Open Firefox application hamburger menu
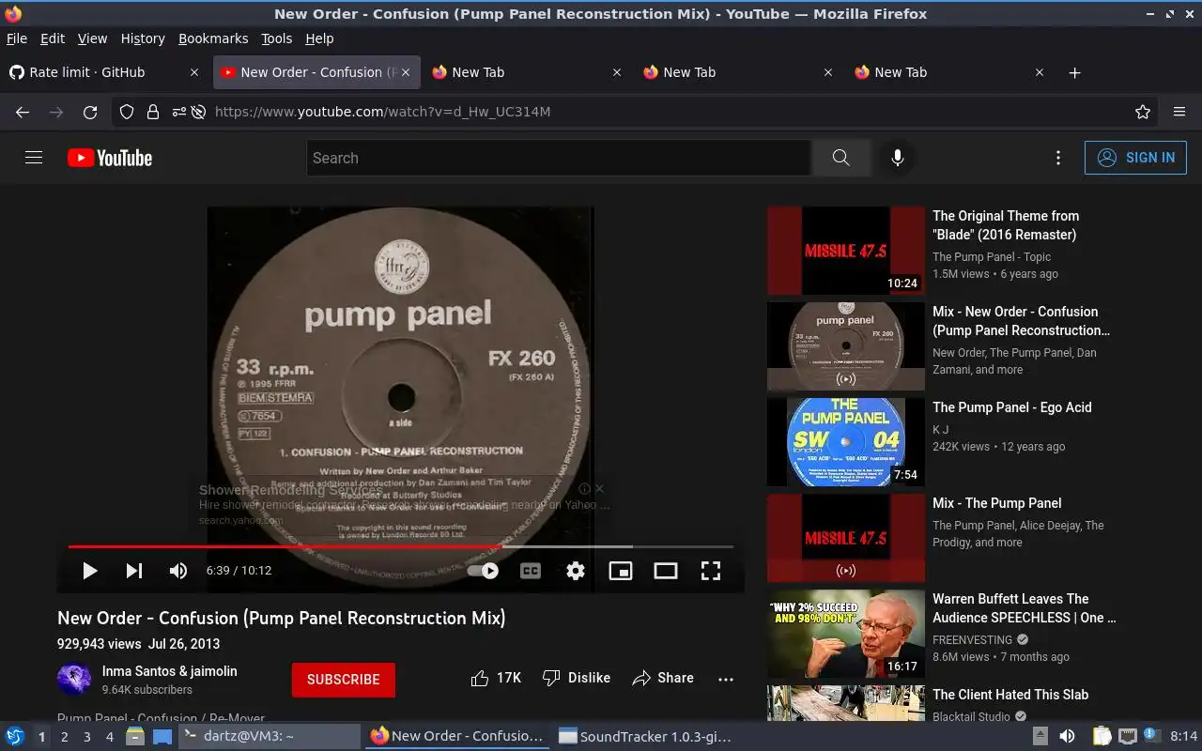The height and width of the screenshot is (751, 1202). (1179, 112)
